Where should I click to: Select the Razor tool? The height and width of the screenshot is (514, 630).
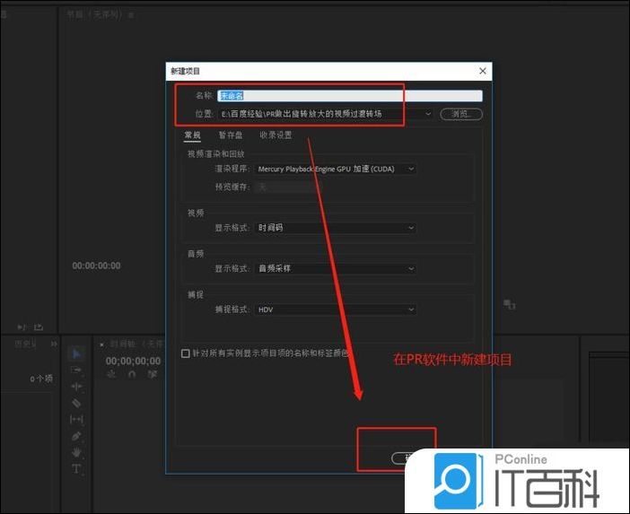[x=76, y=403]
